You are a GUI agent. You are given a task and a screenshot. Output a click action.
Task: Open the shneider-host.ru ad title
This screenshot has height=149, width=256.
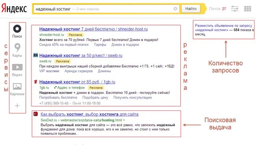pos(93,29)
